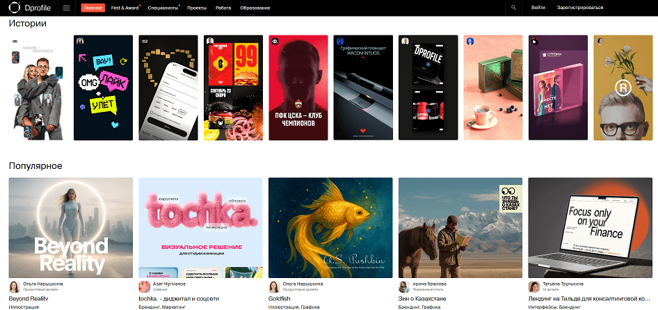The width and height of the screenshot is (658, 310).
Task: Open the Goldfish illustration image
Action: 330,227
